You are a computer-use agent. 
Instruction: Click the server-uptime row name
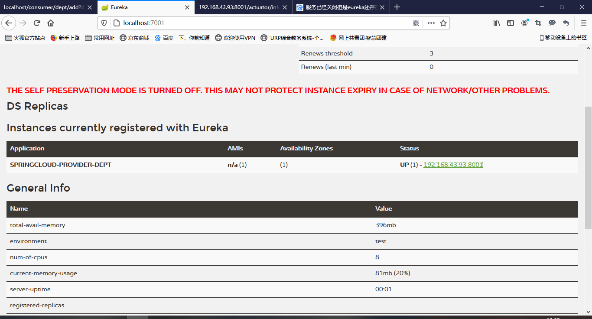tap(30, 289)
